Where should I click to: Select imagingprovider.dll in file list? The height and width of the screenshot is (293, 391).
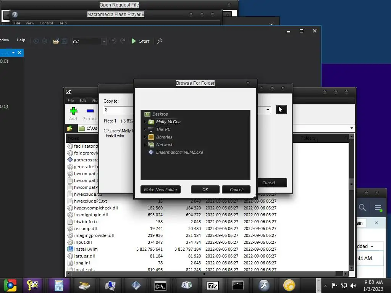point(94,235)
